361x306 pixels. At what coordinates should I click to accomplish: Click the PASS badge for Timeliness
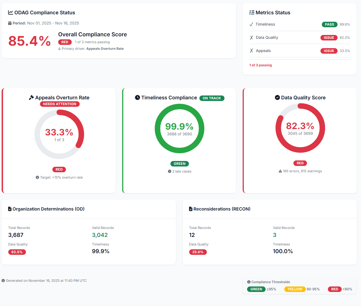[x=329, y=24]
